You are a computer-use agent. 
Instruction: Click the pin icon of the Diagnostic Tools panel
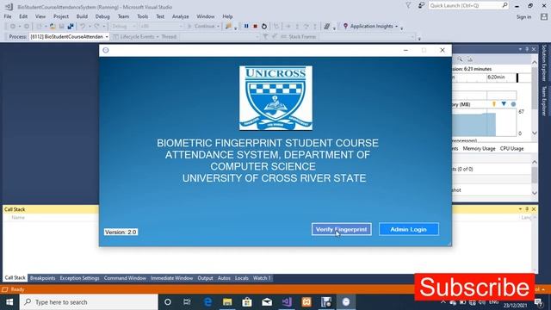click(527, 49)
